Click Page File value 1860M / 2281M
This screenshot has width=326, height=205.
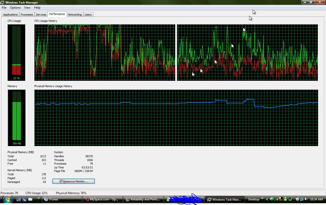coord(84,171)
